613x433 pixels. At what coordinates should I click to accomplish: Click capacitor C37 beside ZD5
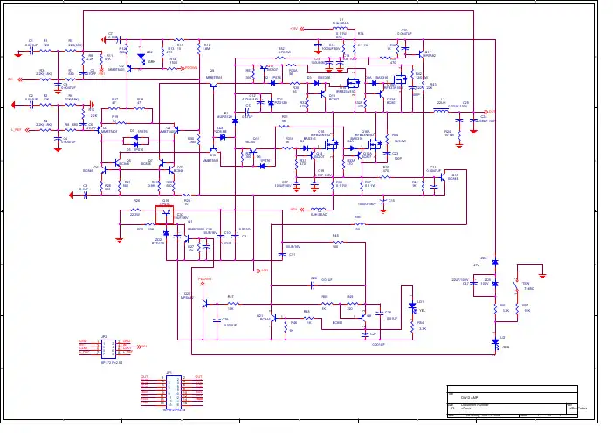point(473,284)
